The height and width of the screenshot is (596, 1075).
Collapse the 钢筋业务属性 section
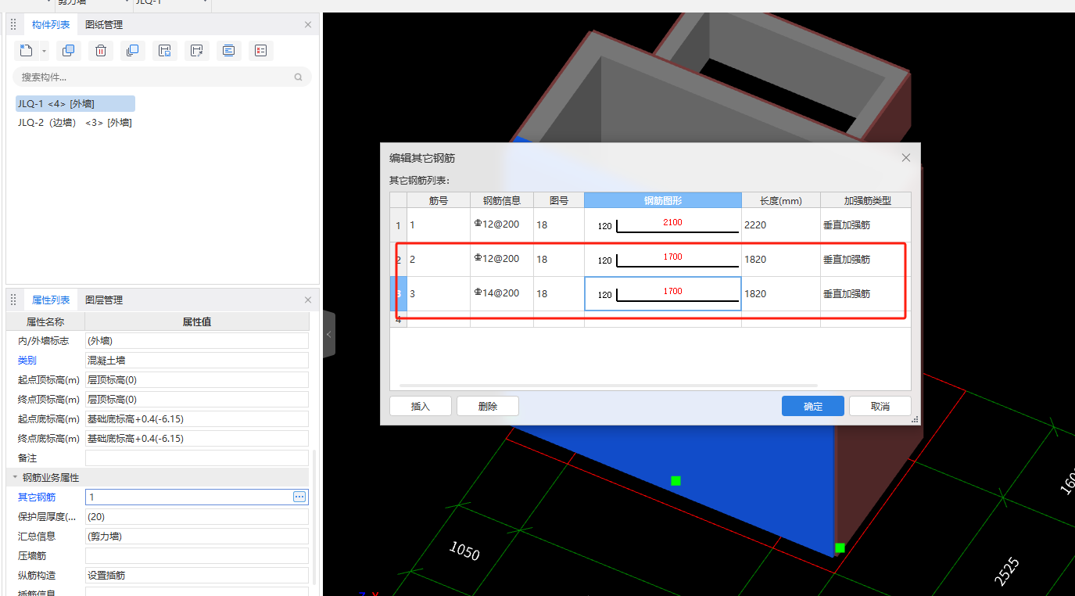click(x=14, y=477)
